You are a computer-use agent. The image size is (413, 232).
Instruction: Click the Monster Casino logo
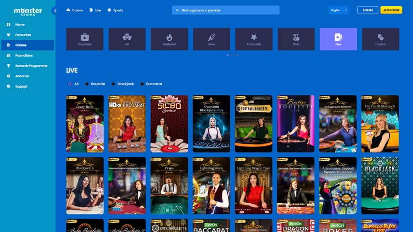coord(28,11)
